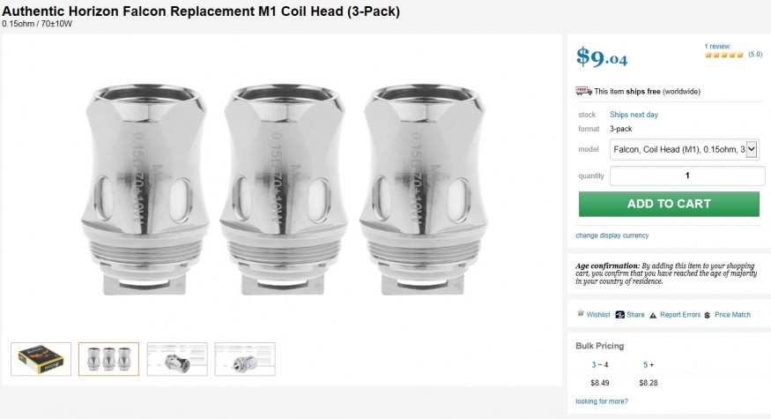Click the Wishlist star icon
This screenshot has width=771, height=419.
tap(580, 313)
